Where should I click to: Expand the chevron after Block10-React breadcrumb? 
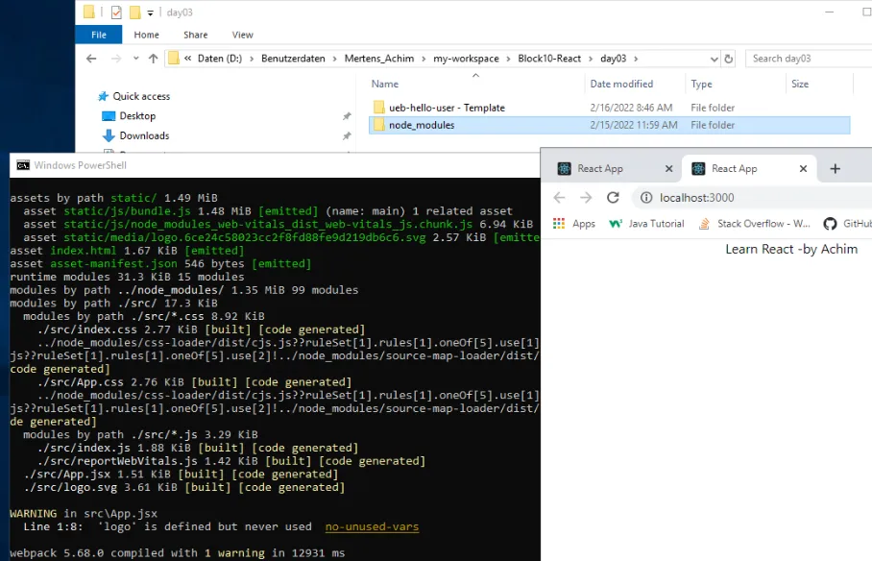click(x=591, y=59)
